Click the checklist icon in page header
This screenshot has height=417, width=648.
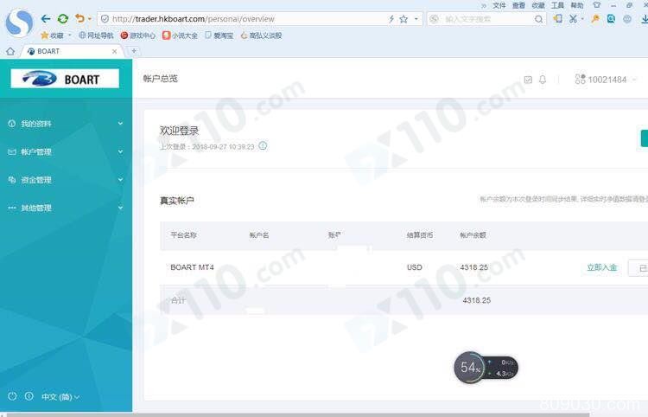coord(528,80)
